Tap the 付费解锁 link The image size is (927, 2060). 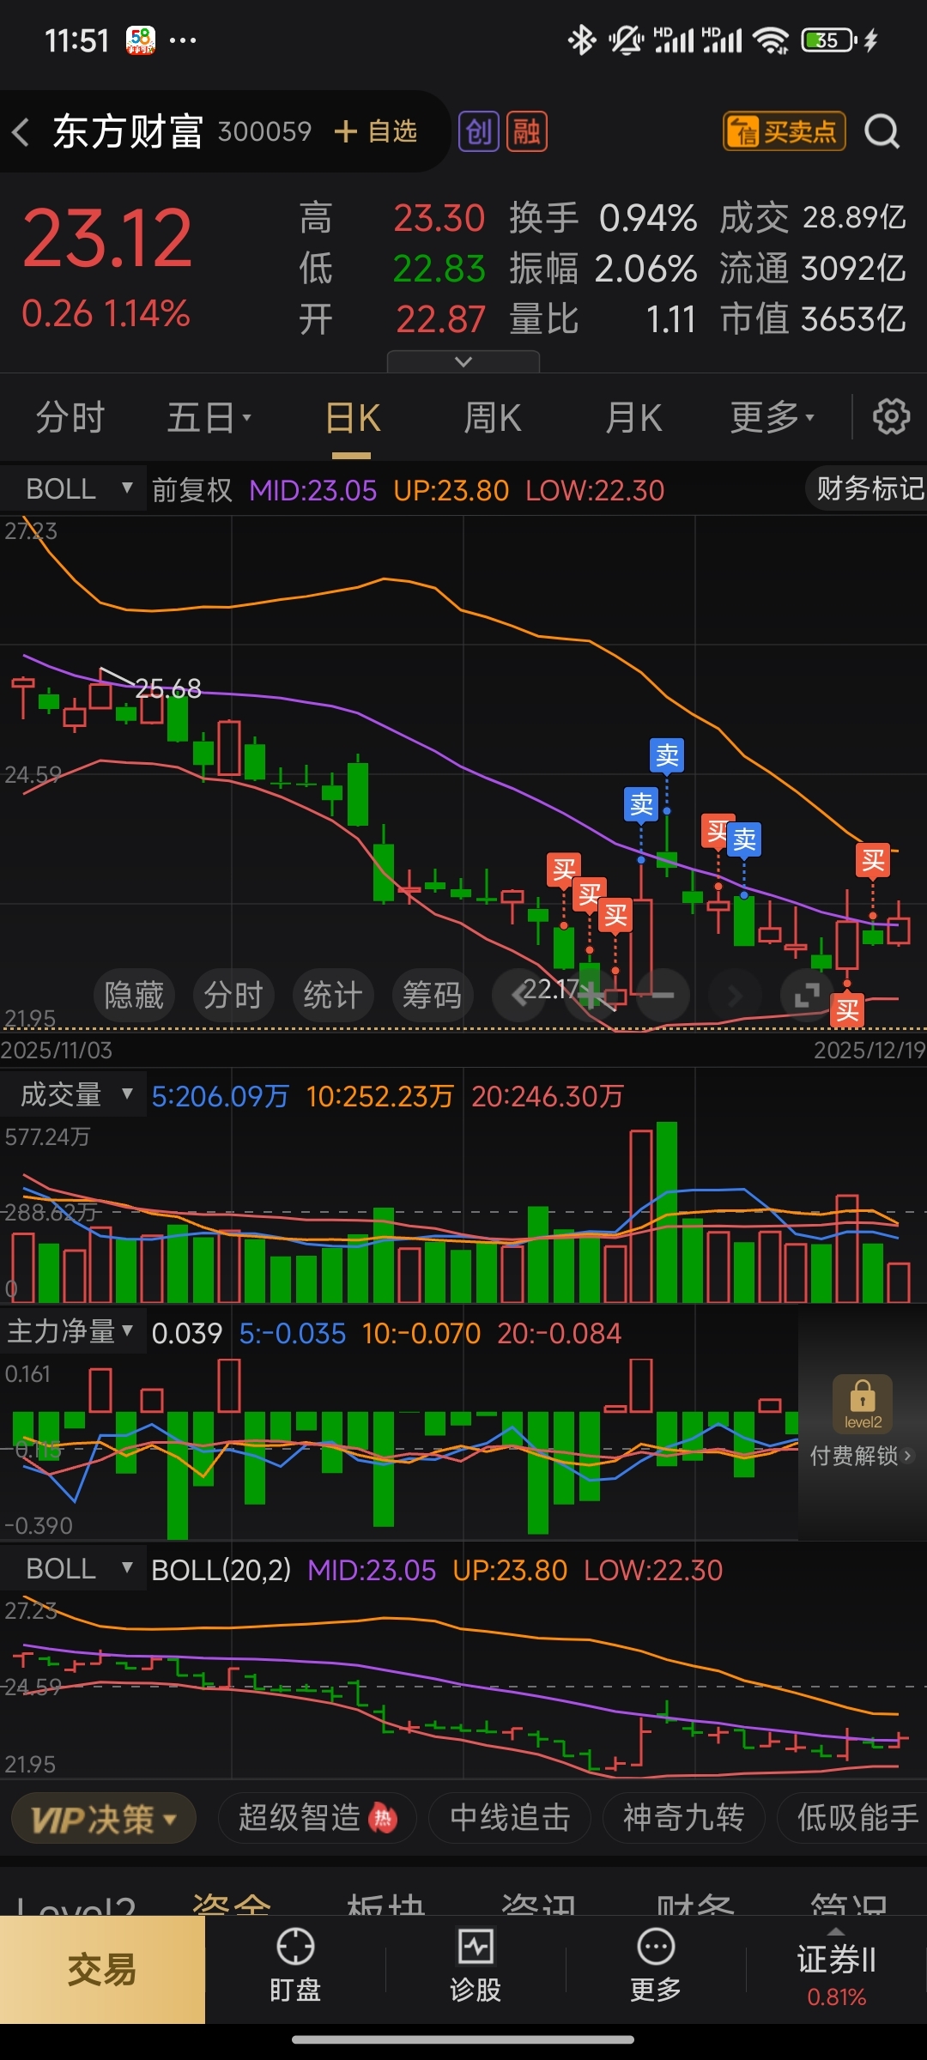861,1456
